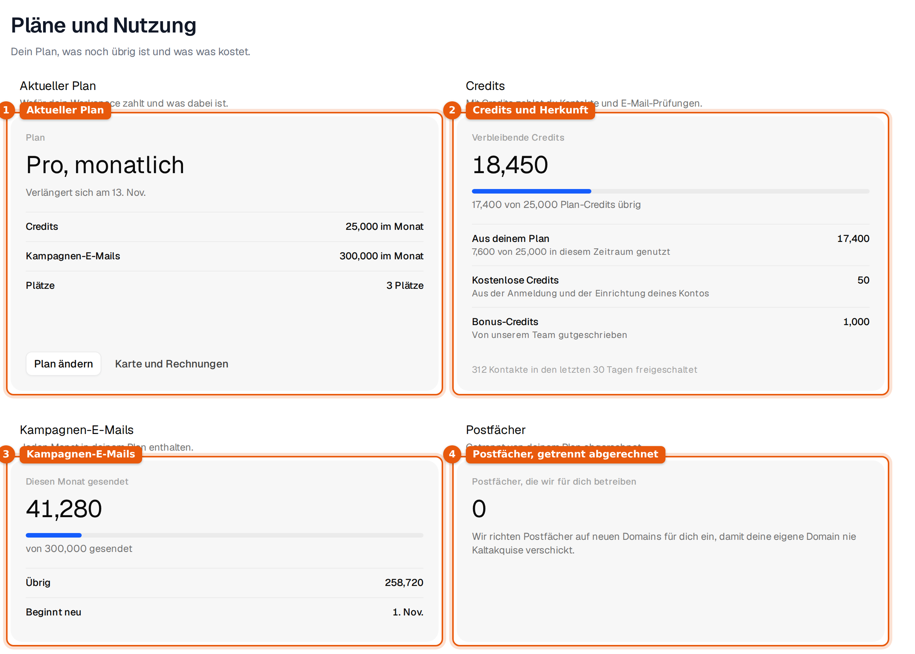The width and height of the screenshot is (915, 654).
Task: Click the mailbox count "0"
Action: point(479,508)
